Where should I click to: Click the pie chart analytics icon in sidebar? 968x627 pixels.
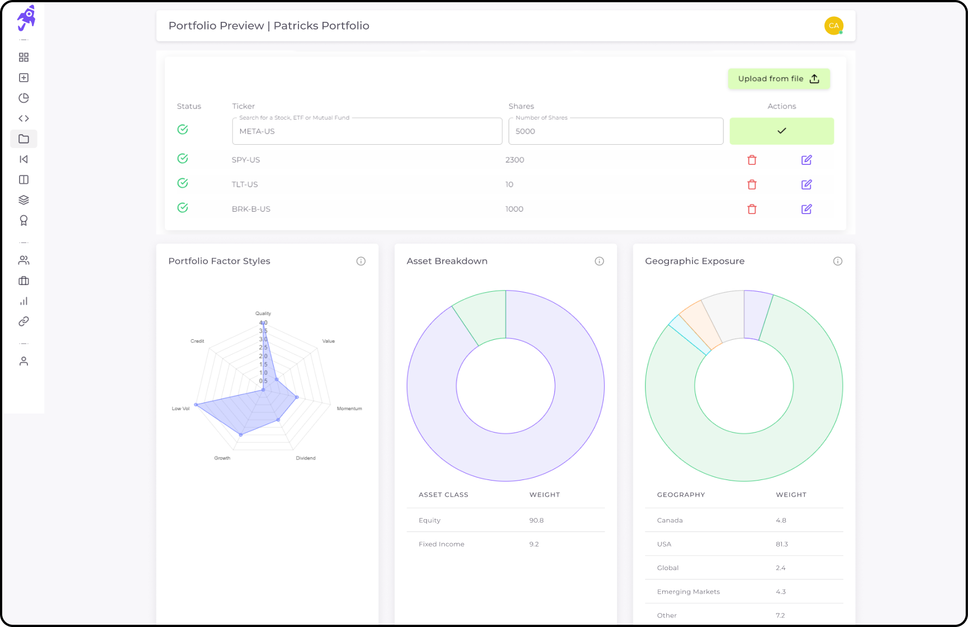[x=23, y=98]
